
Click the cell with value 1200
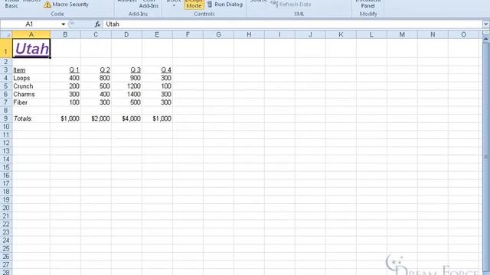[126, 86]
